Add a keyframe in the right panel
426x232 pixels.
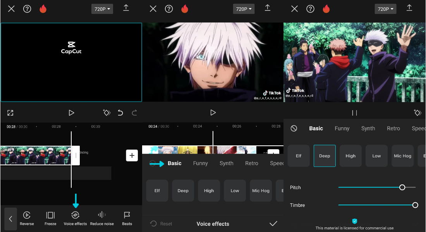coord(417,113)
